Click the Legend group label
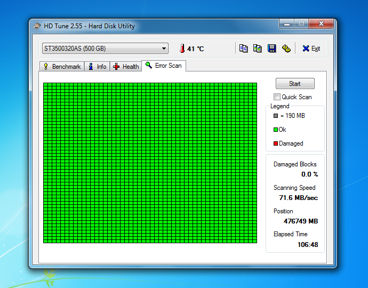The width and height of the screenshot is (368, 288). pyautogui.click(x=280, y=106)
